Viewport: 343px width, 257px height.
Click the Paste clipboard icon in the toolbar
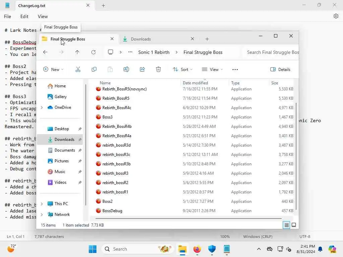pos(110,70)
